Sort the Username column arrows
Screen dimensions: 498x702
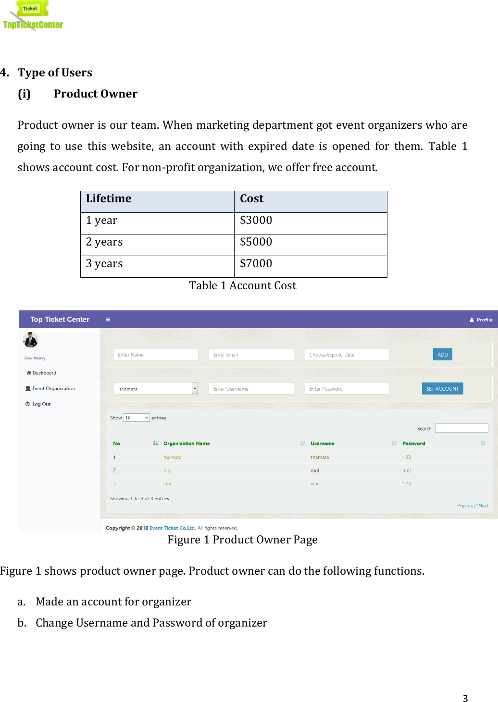click(394, 443)
